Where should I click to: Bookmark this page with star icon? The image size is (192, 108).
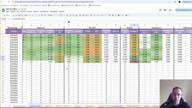point(175,2)
